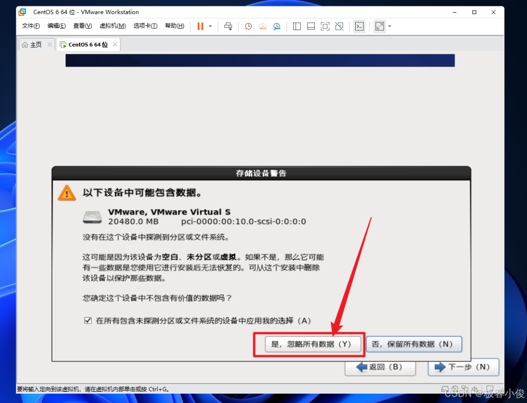Screen dimensions: 527x403
Task: Open the 选项卡(T) menu
Action: (x=145, y=26)
